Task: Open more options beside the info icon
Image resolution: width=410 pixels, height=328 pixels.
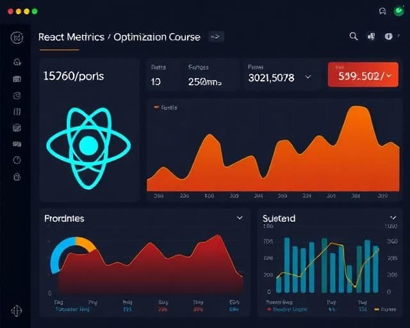Action: [x=398, y=36]
